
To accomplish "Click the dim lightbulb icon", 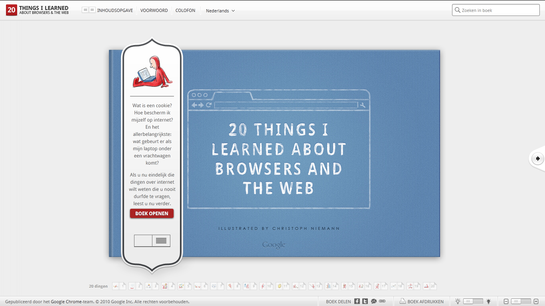I will [458, 301].
